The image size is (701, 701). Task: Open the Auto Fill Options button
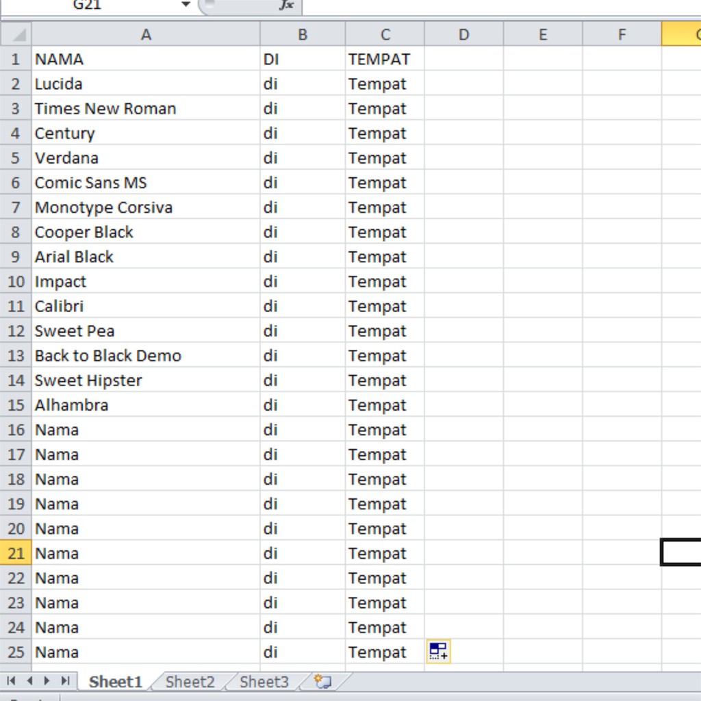coord(438,651)
